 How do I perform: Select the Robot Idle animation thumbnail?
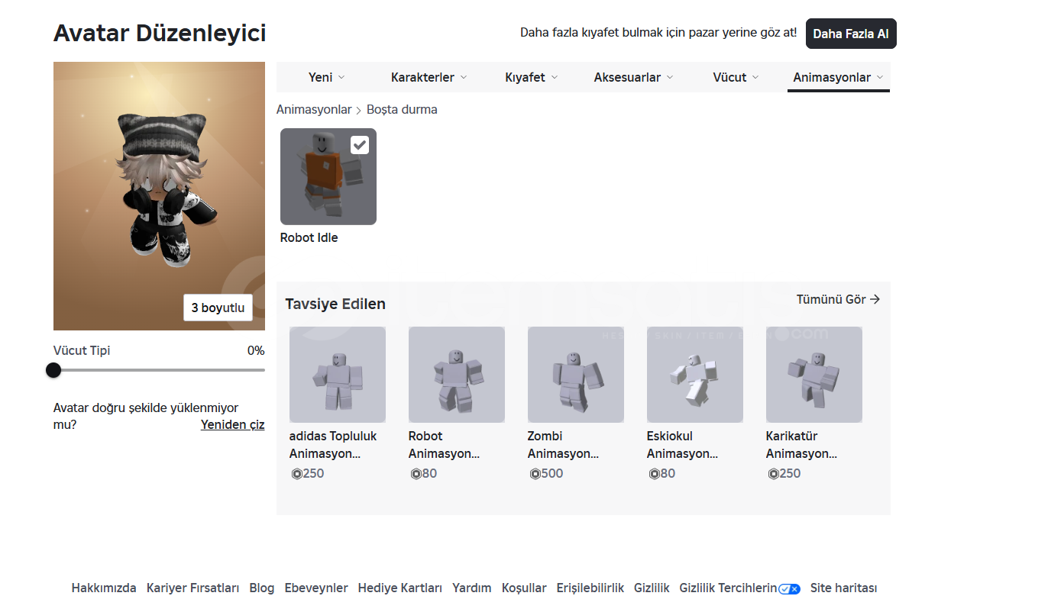point(328,176)
